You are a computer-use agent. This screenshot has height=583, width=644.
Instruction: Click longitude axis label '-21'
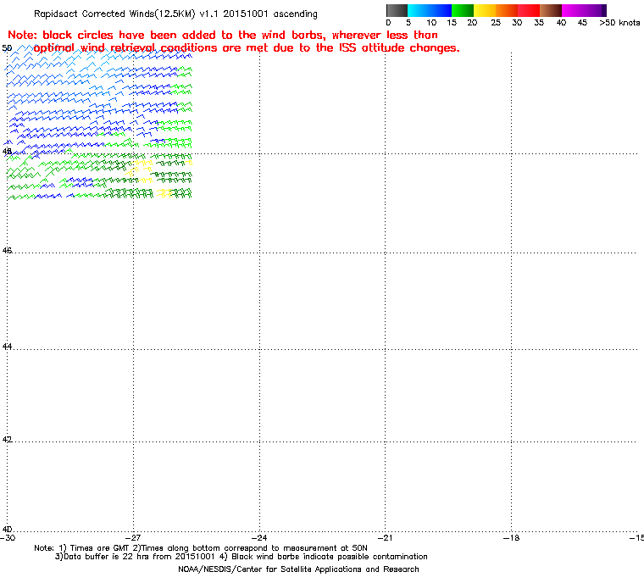point(386,538)
